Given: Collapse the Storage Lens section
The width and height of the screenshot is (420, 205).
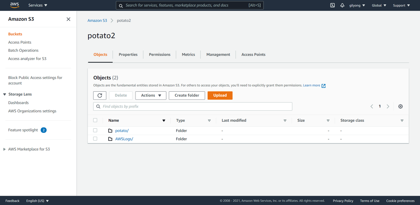Looking at the screenshot, I should point(5,94).
